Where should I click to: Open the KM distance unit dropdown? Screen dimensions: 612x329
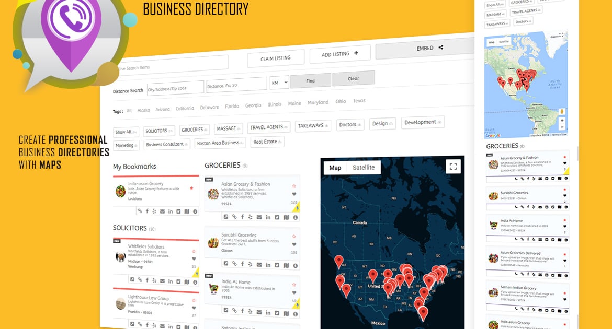[279, 83]
